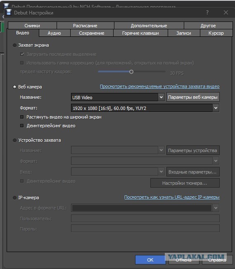Select the Устройство захвата radio button

coord(14,140)
